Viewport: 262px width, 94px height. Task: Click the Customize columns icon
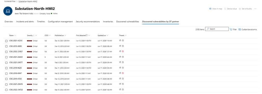tap(240, 29)
